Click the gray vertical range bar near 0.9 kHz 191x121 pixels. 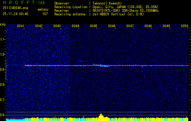click(6, 70)
